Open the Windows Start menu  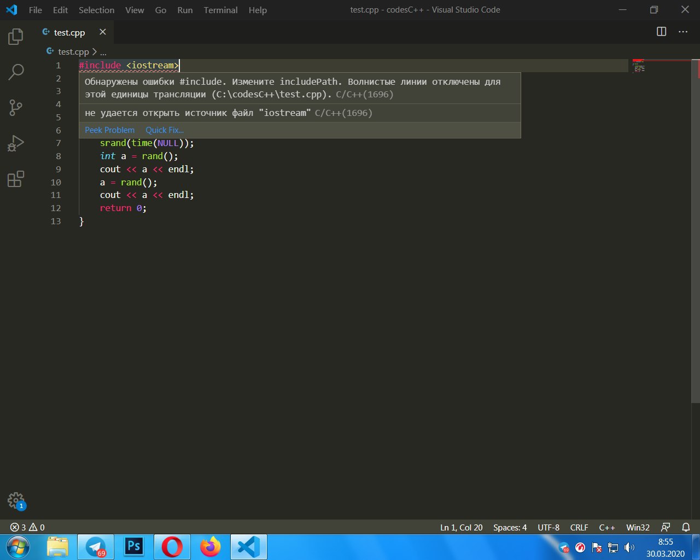[x=17, y=547]
